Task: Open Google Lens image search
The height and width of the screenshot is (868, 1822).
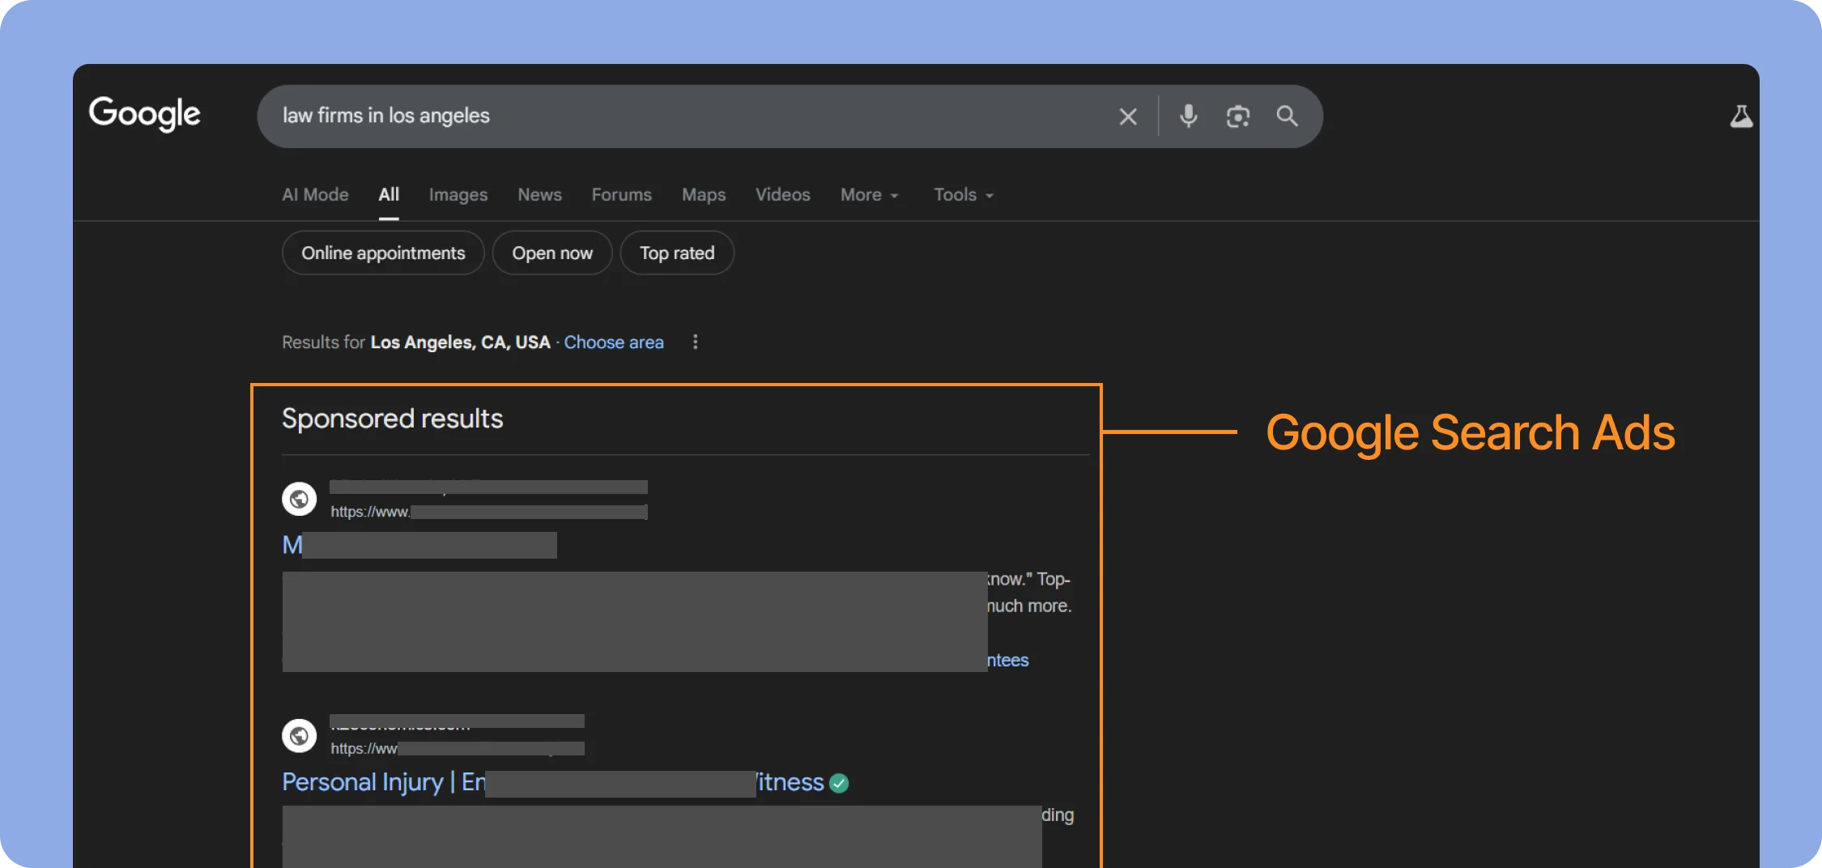Action: 1237,116
